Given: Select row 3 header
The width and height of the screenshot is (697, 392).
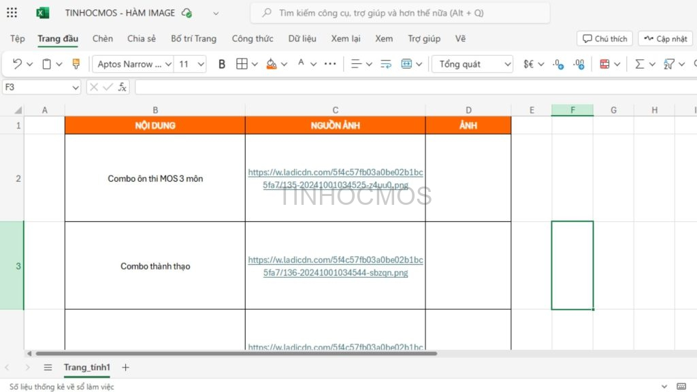Looking at the screenshot, I should click(12, 266).
